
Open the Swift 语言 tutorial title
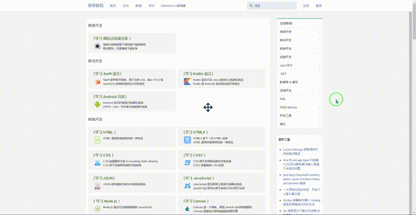click(x=107, y=74)
